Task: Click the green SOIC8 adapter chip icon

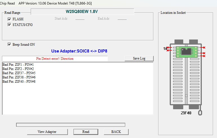Action: point(186,52)
